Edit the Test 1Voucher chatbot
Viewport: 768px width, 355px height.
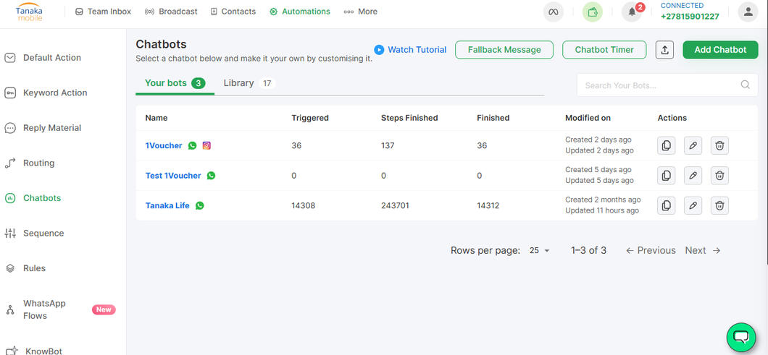tap(693, 176)
